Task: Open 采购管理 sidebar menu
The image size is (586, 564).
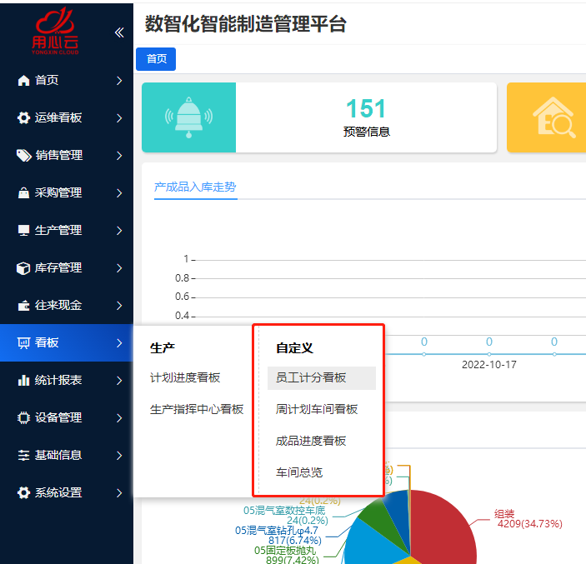Action: pyautogui.click(x=67, y=192)
